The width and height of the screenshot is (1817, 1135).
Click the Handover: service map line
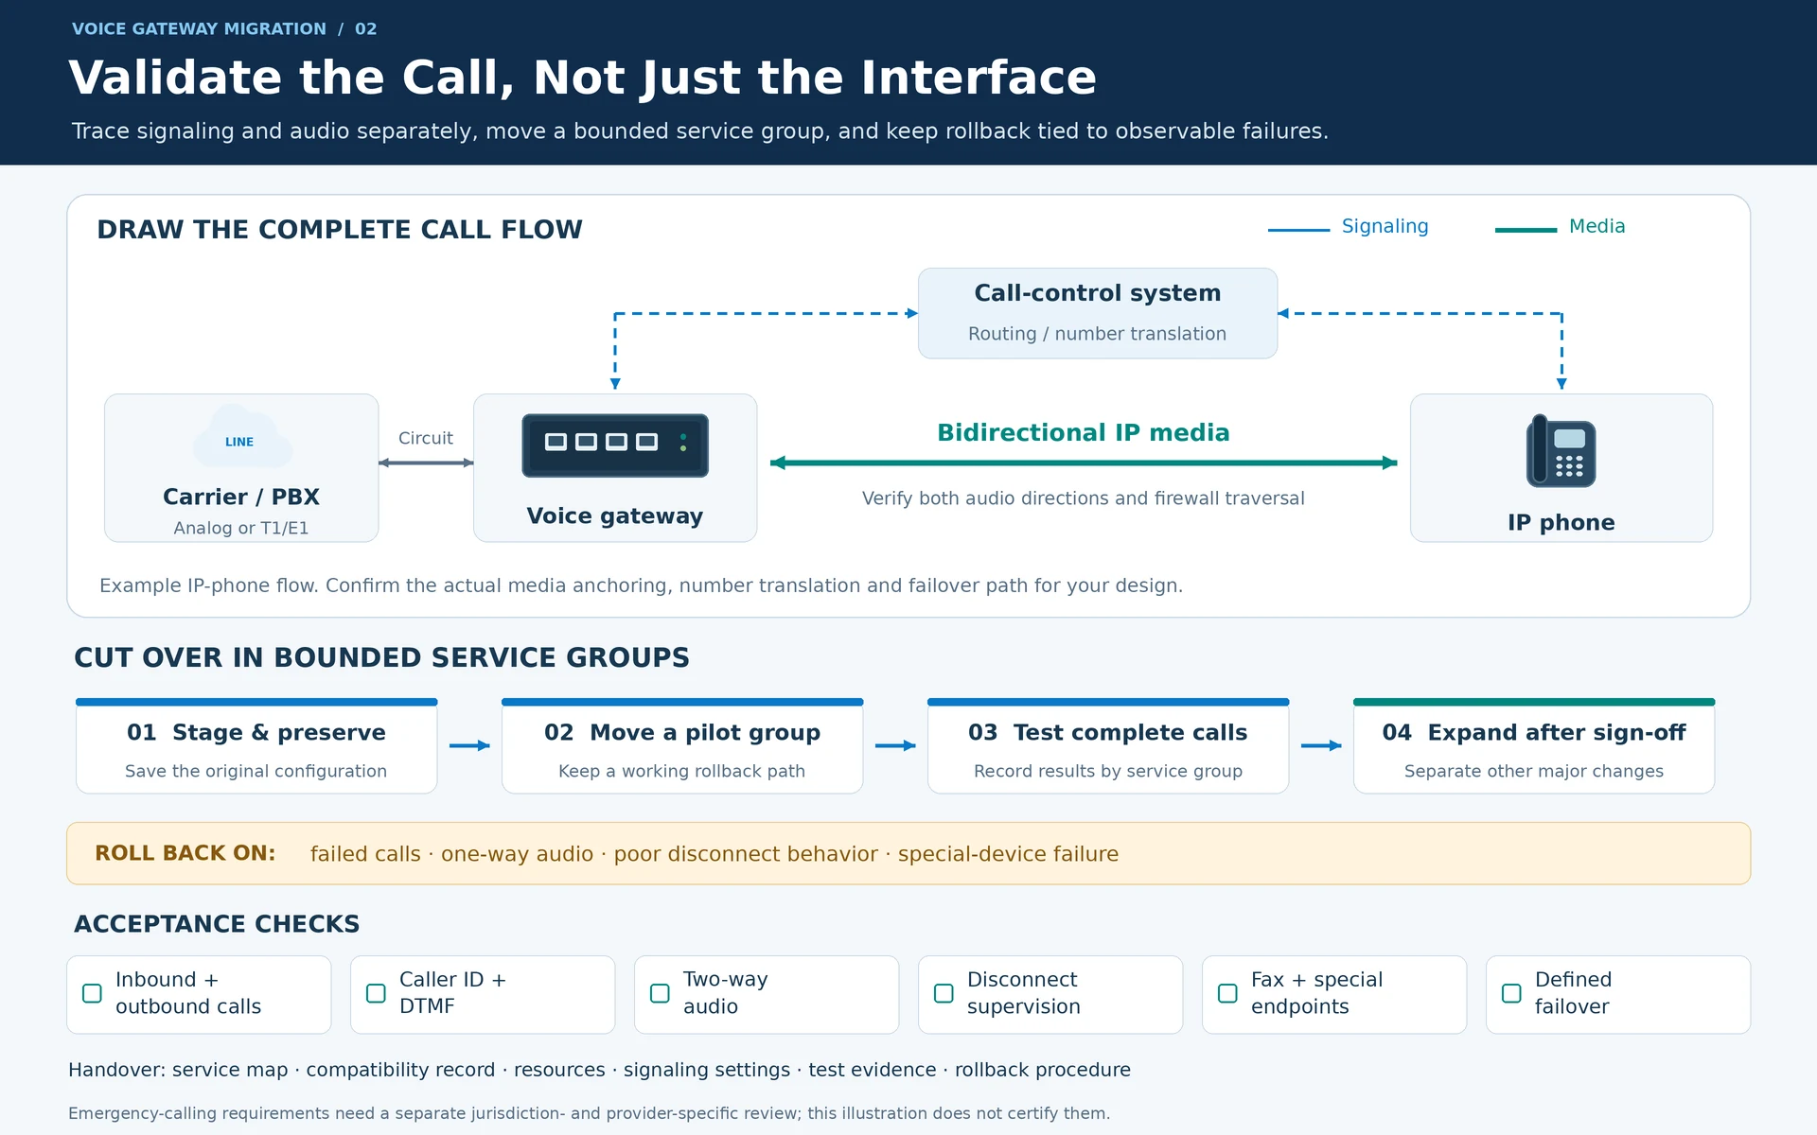600,1070
